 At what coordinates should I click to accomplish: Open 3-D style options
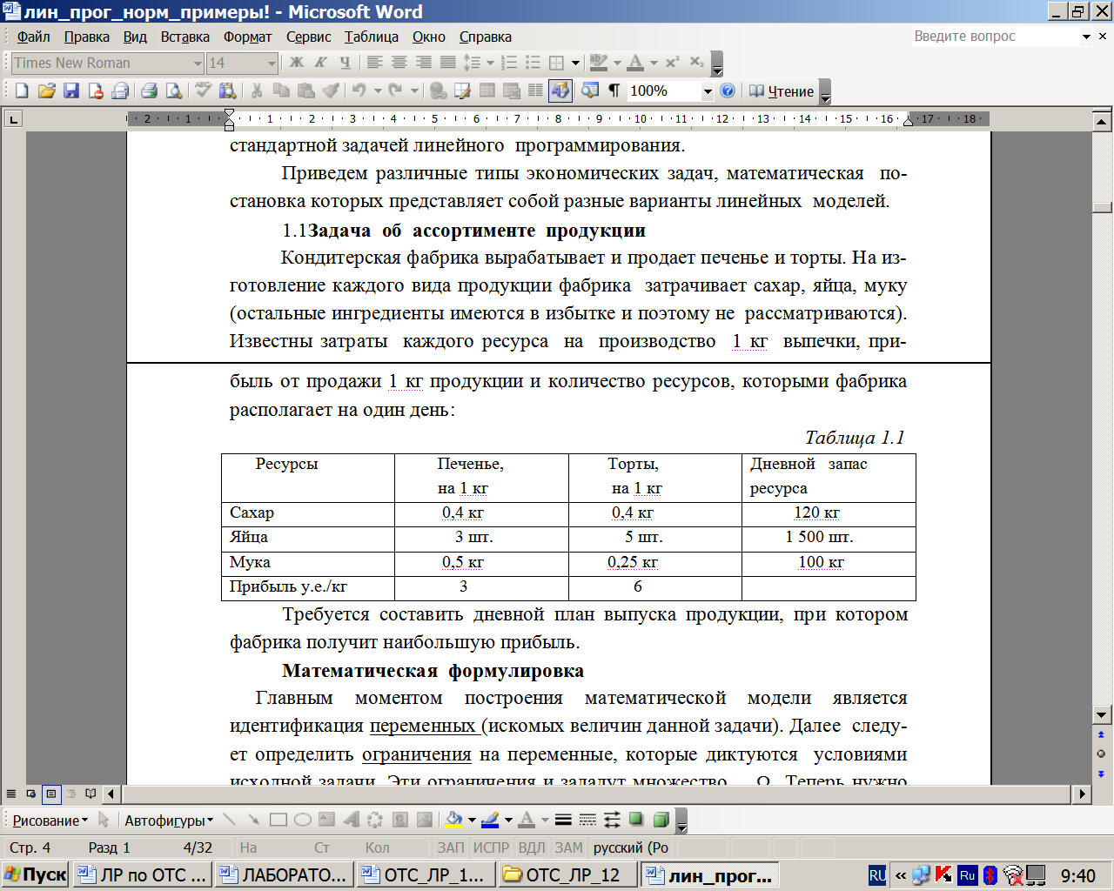click(661, 820)
